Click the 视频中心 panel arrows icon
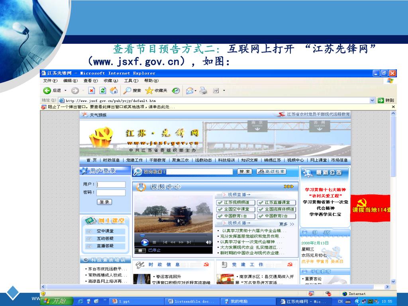 (289, 186)
